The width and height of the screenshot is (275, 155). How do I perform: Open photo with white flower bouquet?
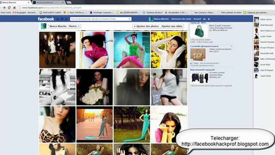pos(95,87)
